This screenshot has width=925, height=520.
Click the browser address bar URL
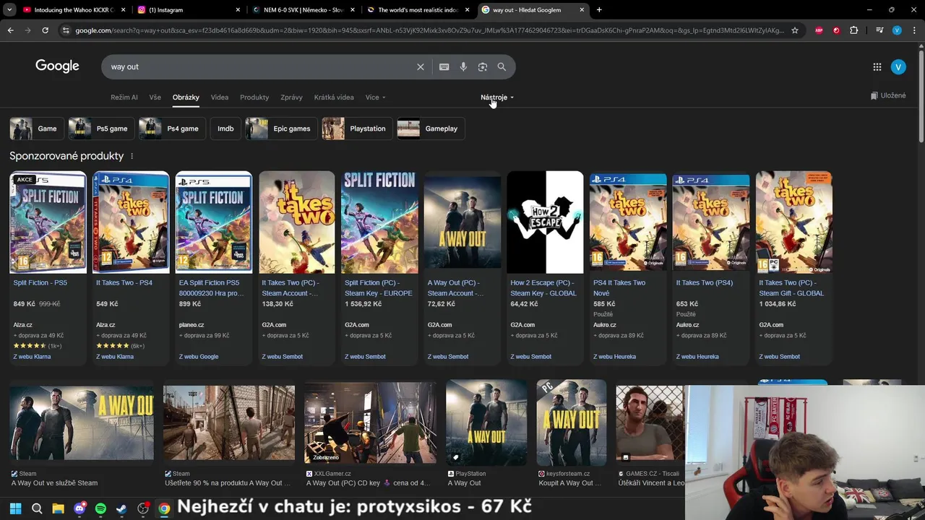pos(429,30)
